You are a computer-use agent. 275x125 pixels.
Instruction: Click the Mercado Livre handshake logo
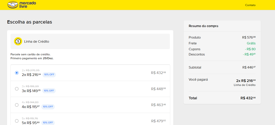click(x=13, y=5)
